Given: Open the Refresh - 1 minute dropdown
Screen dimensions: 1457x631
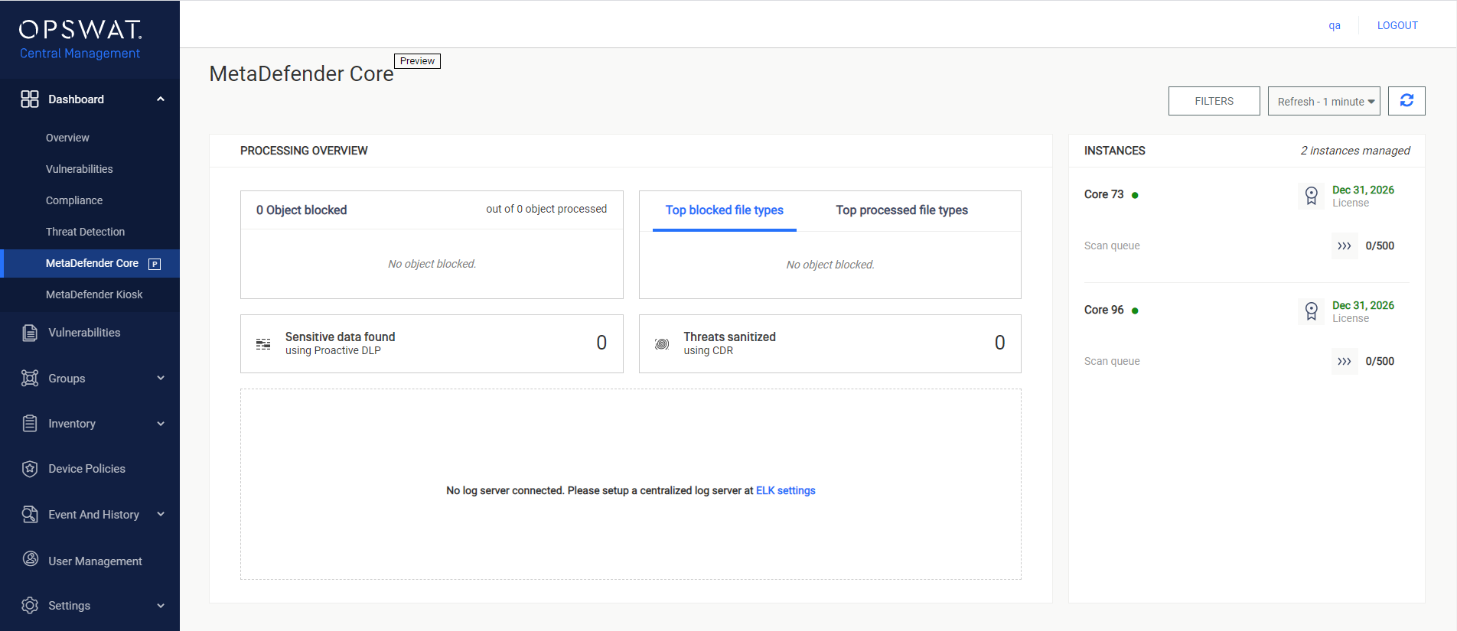Looking at the screenshot, I should [1324, 101].
